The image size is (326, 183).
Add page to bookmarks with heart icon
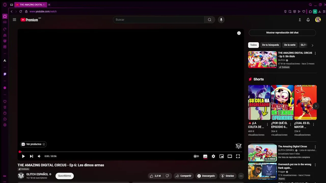(x=304, y=11)
